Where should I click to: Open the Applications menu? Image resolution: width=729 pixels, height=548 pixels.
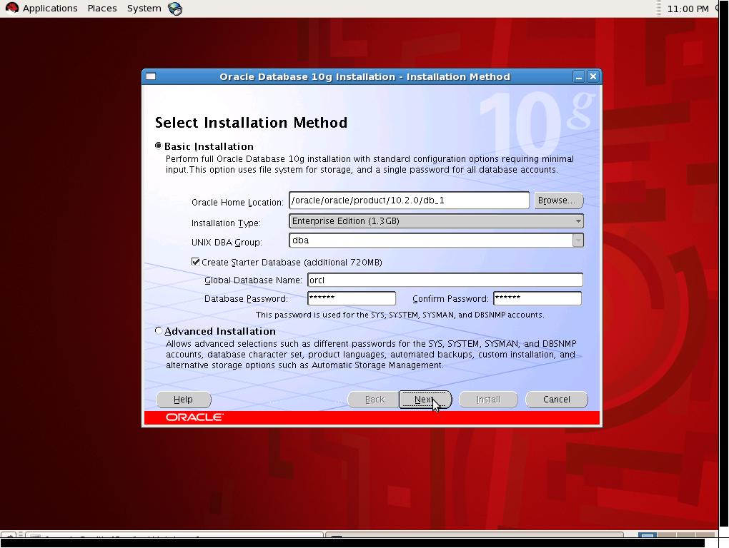(50, 9)
